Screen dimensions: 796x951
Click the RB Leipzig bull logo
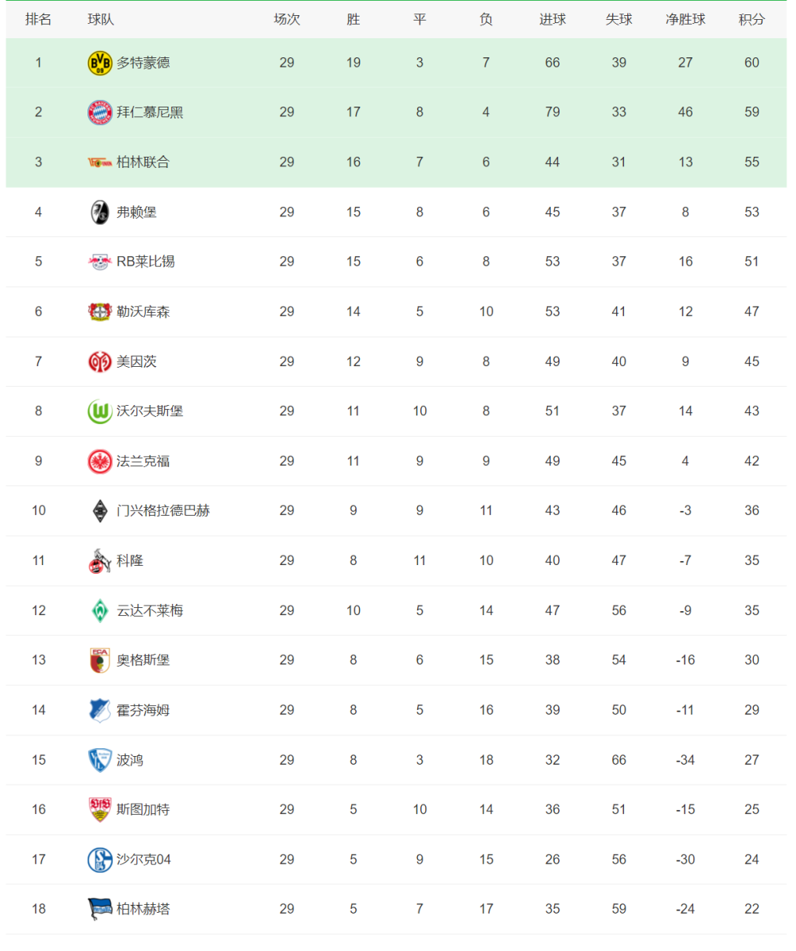click(99, 262)
